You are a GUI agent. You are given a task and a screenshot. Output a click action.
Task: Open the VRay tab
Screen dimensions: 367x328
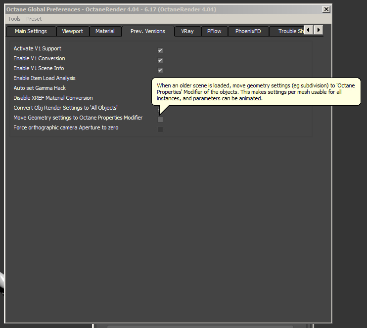coord(187,31)
